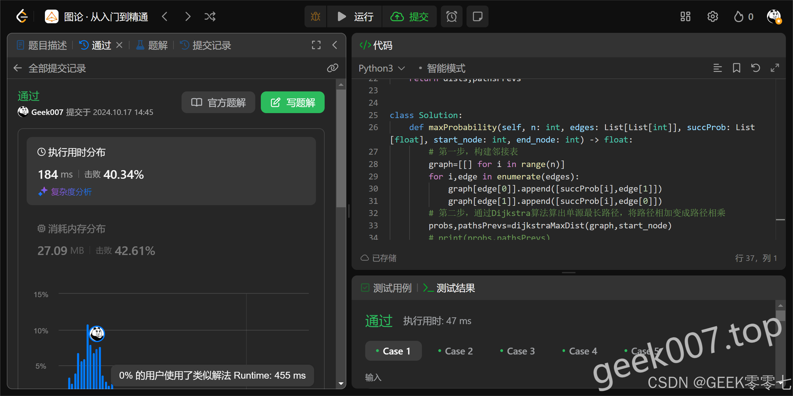Collapse the left panel with chevron
The width and height of the screenshot is (793, 396).
[x=335, y=45]
